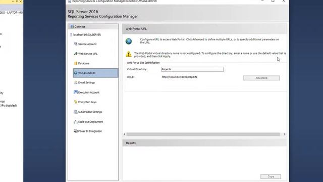Click the Virtual Directory input field

coord(192,69)
